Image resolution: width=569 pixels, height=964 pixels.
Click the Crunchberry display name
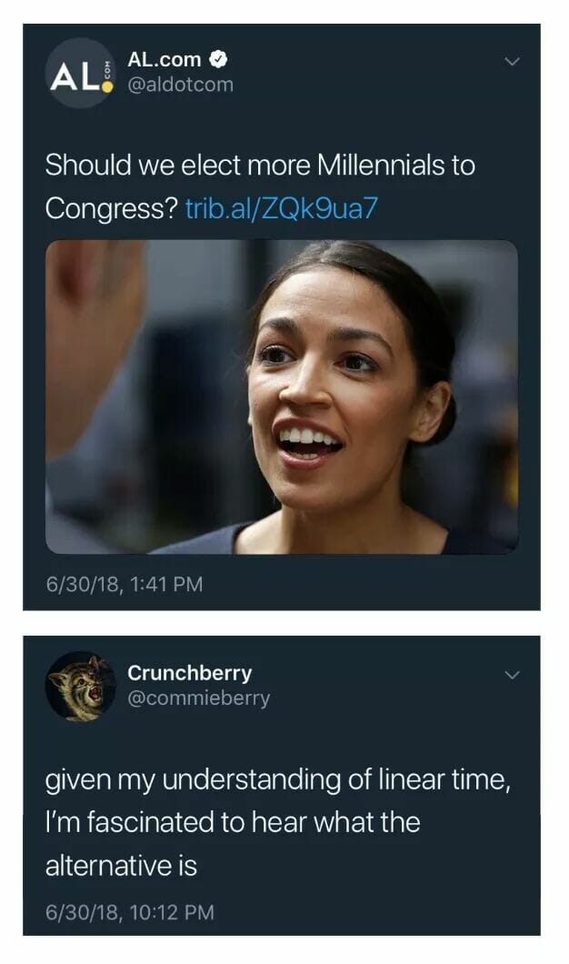(189, 673)
